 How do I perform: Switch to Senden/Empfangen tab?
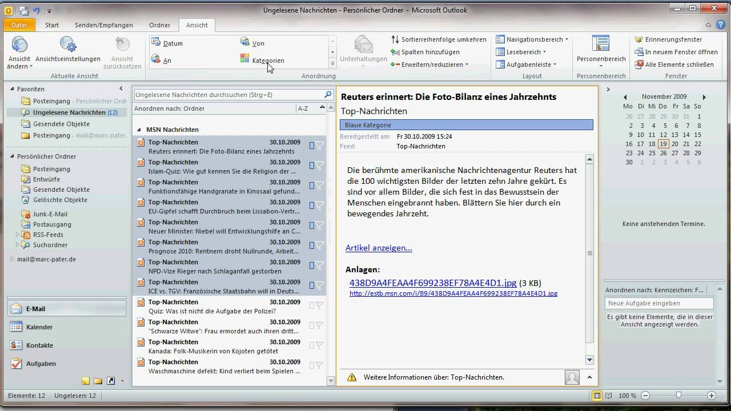tap(104, 25)
